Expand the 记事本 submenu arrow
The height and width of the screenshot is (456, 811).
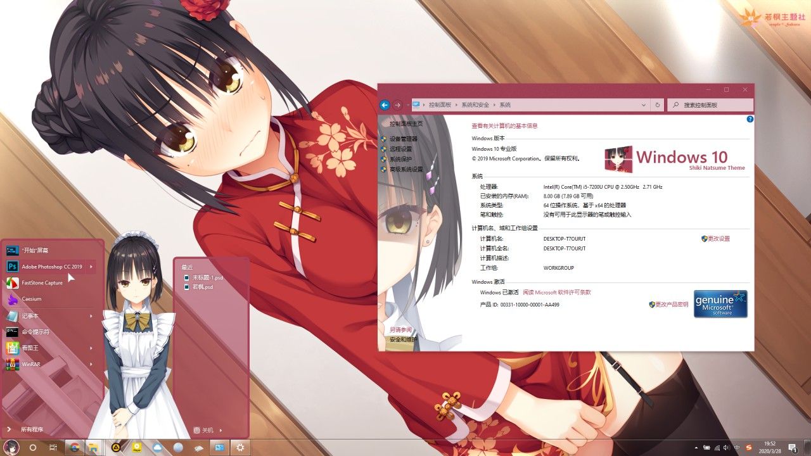click(91, 315)
